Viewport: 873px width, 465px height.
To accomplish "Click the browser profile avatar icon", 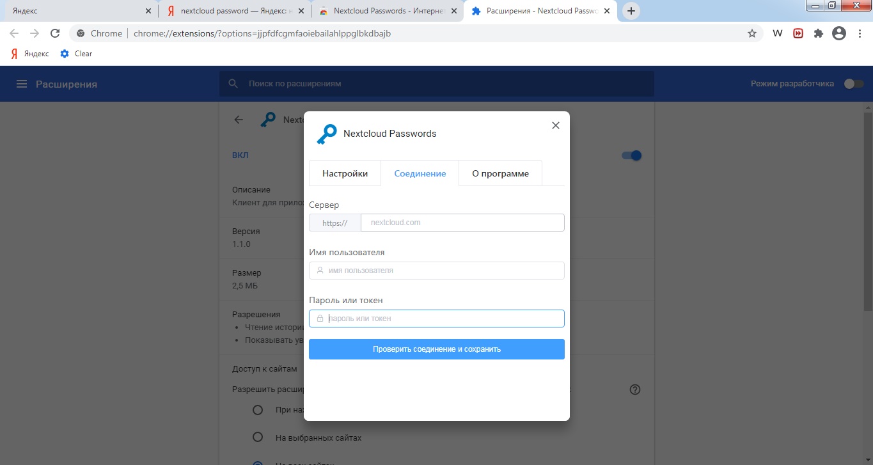I will [x=838, y=33].
